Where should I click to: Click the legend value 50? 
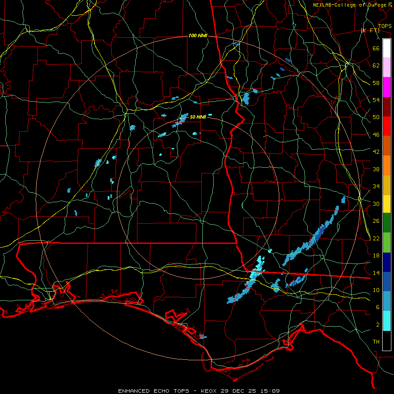[x=376, y=117]
